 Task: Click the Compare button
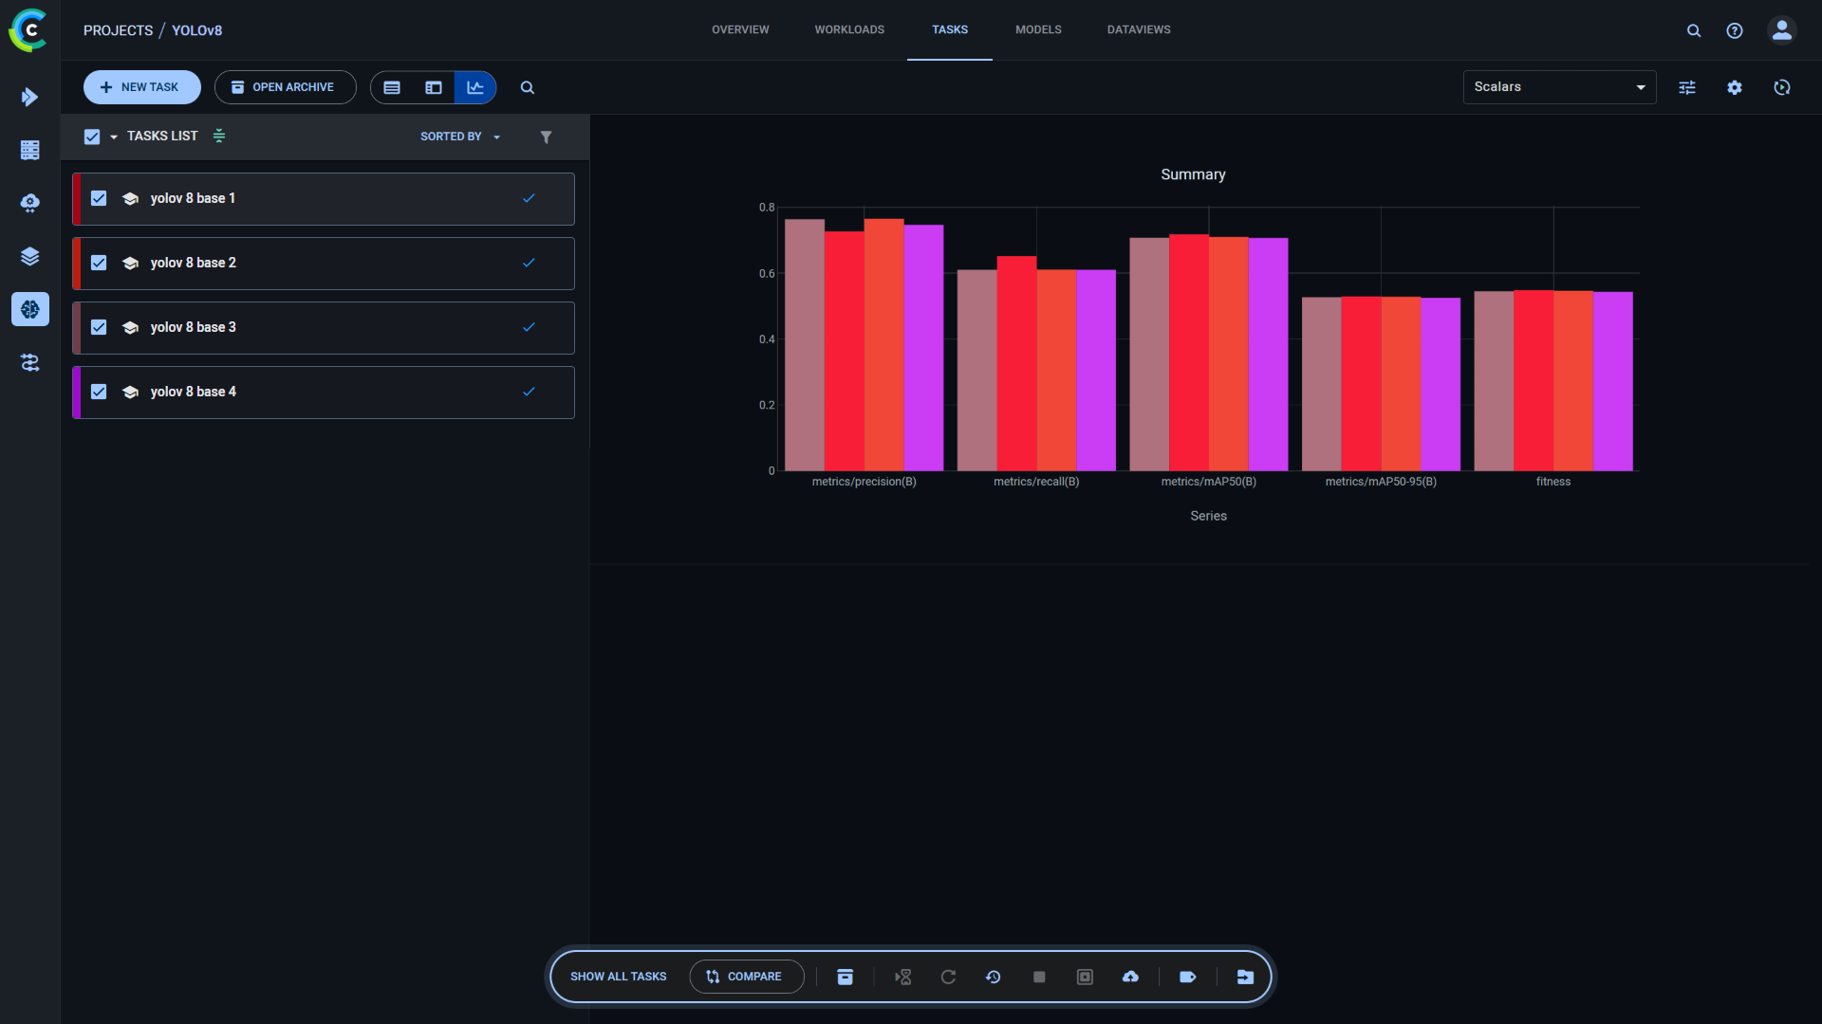pos(746,977)
